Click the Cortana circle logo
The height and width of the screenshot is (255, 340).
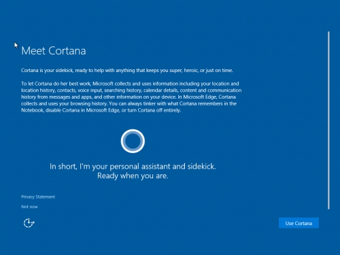[133, 141]
